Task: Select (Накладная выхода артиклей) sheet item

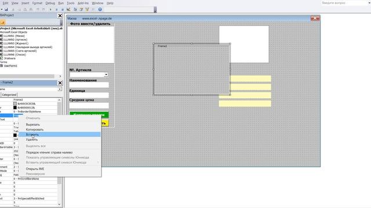Action: 28,47
